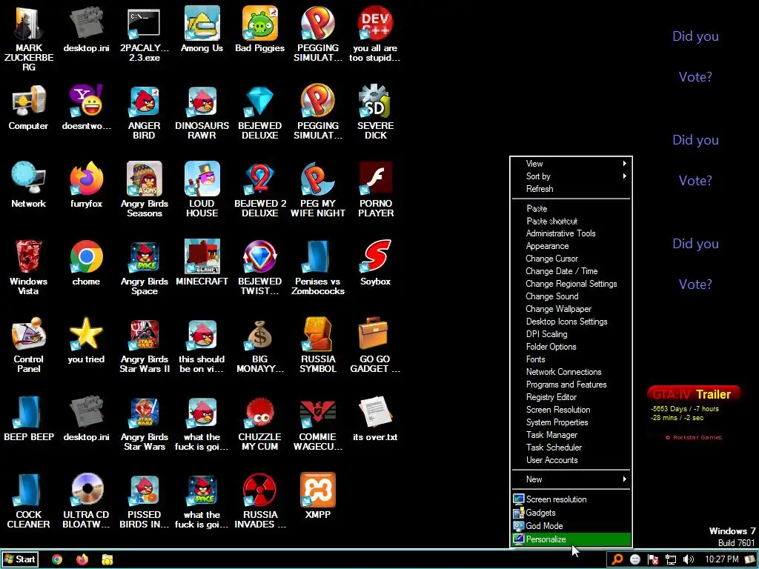Open God Mode menu entry

571,526
